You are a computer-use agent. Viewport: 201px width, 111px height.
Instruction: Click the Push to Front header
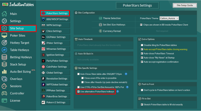(x=167, y=84)
